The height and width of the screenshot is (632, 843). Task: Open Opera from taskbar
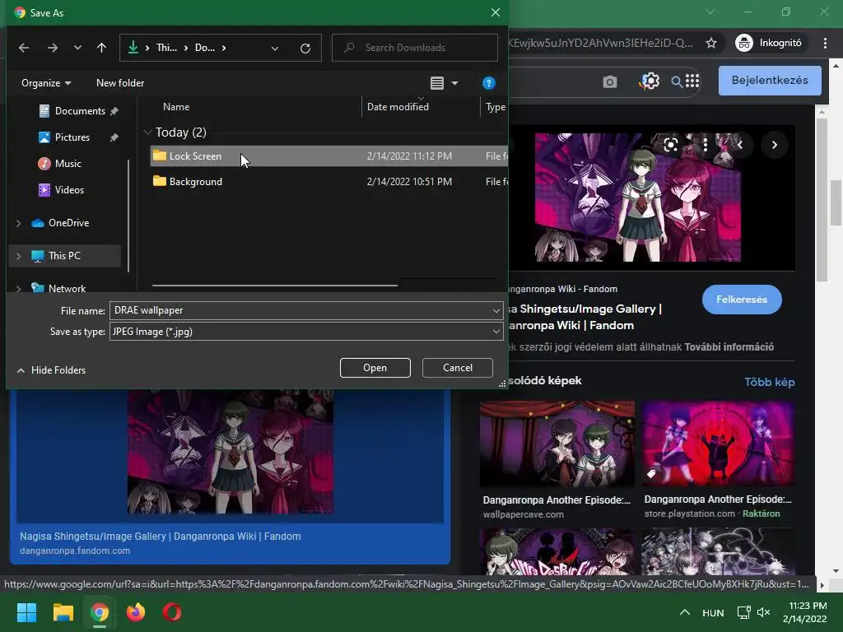point(172,612)
